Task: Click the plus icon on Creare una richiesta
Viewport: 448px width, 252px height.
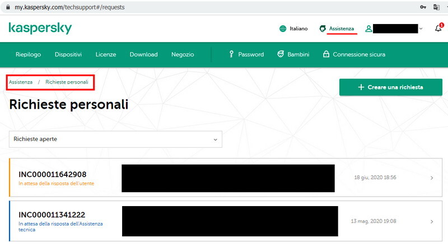Action: click(361, 87)
